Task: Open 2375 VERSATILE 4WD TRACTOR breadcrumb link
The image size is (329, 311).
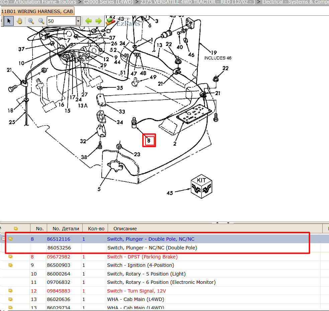Action: pos(198,2)
